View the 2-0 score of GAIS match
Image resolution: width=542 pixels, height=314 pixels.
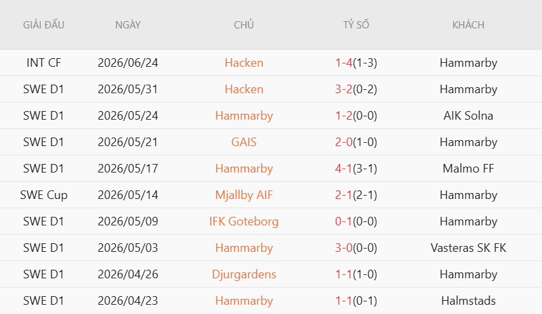click(344, 142)
